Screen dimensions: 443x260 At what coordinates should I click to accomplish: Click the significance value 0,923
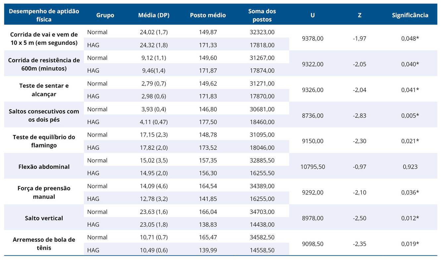[x=410, y=167]
